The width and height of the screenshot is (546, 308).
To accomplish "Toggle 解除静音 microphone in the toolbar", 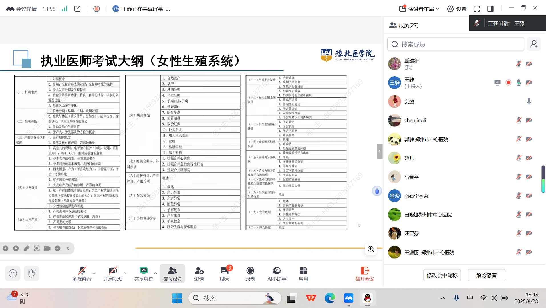I will tap(82, 273).
